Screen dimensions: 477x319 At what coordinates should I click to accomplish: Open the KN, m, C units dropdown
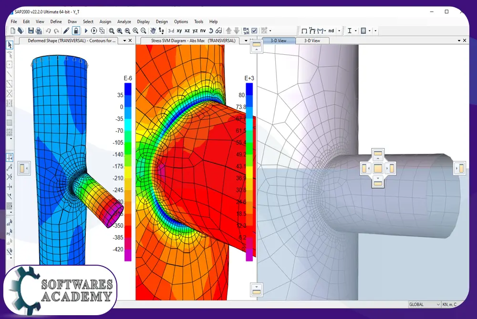point(453,304)
